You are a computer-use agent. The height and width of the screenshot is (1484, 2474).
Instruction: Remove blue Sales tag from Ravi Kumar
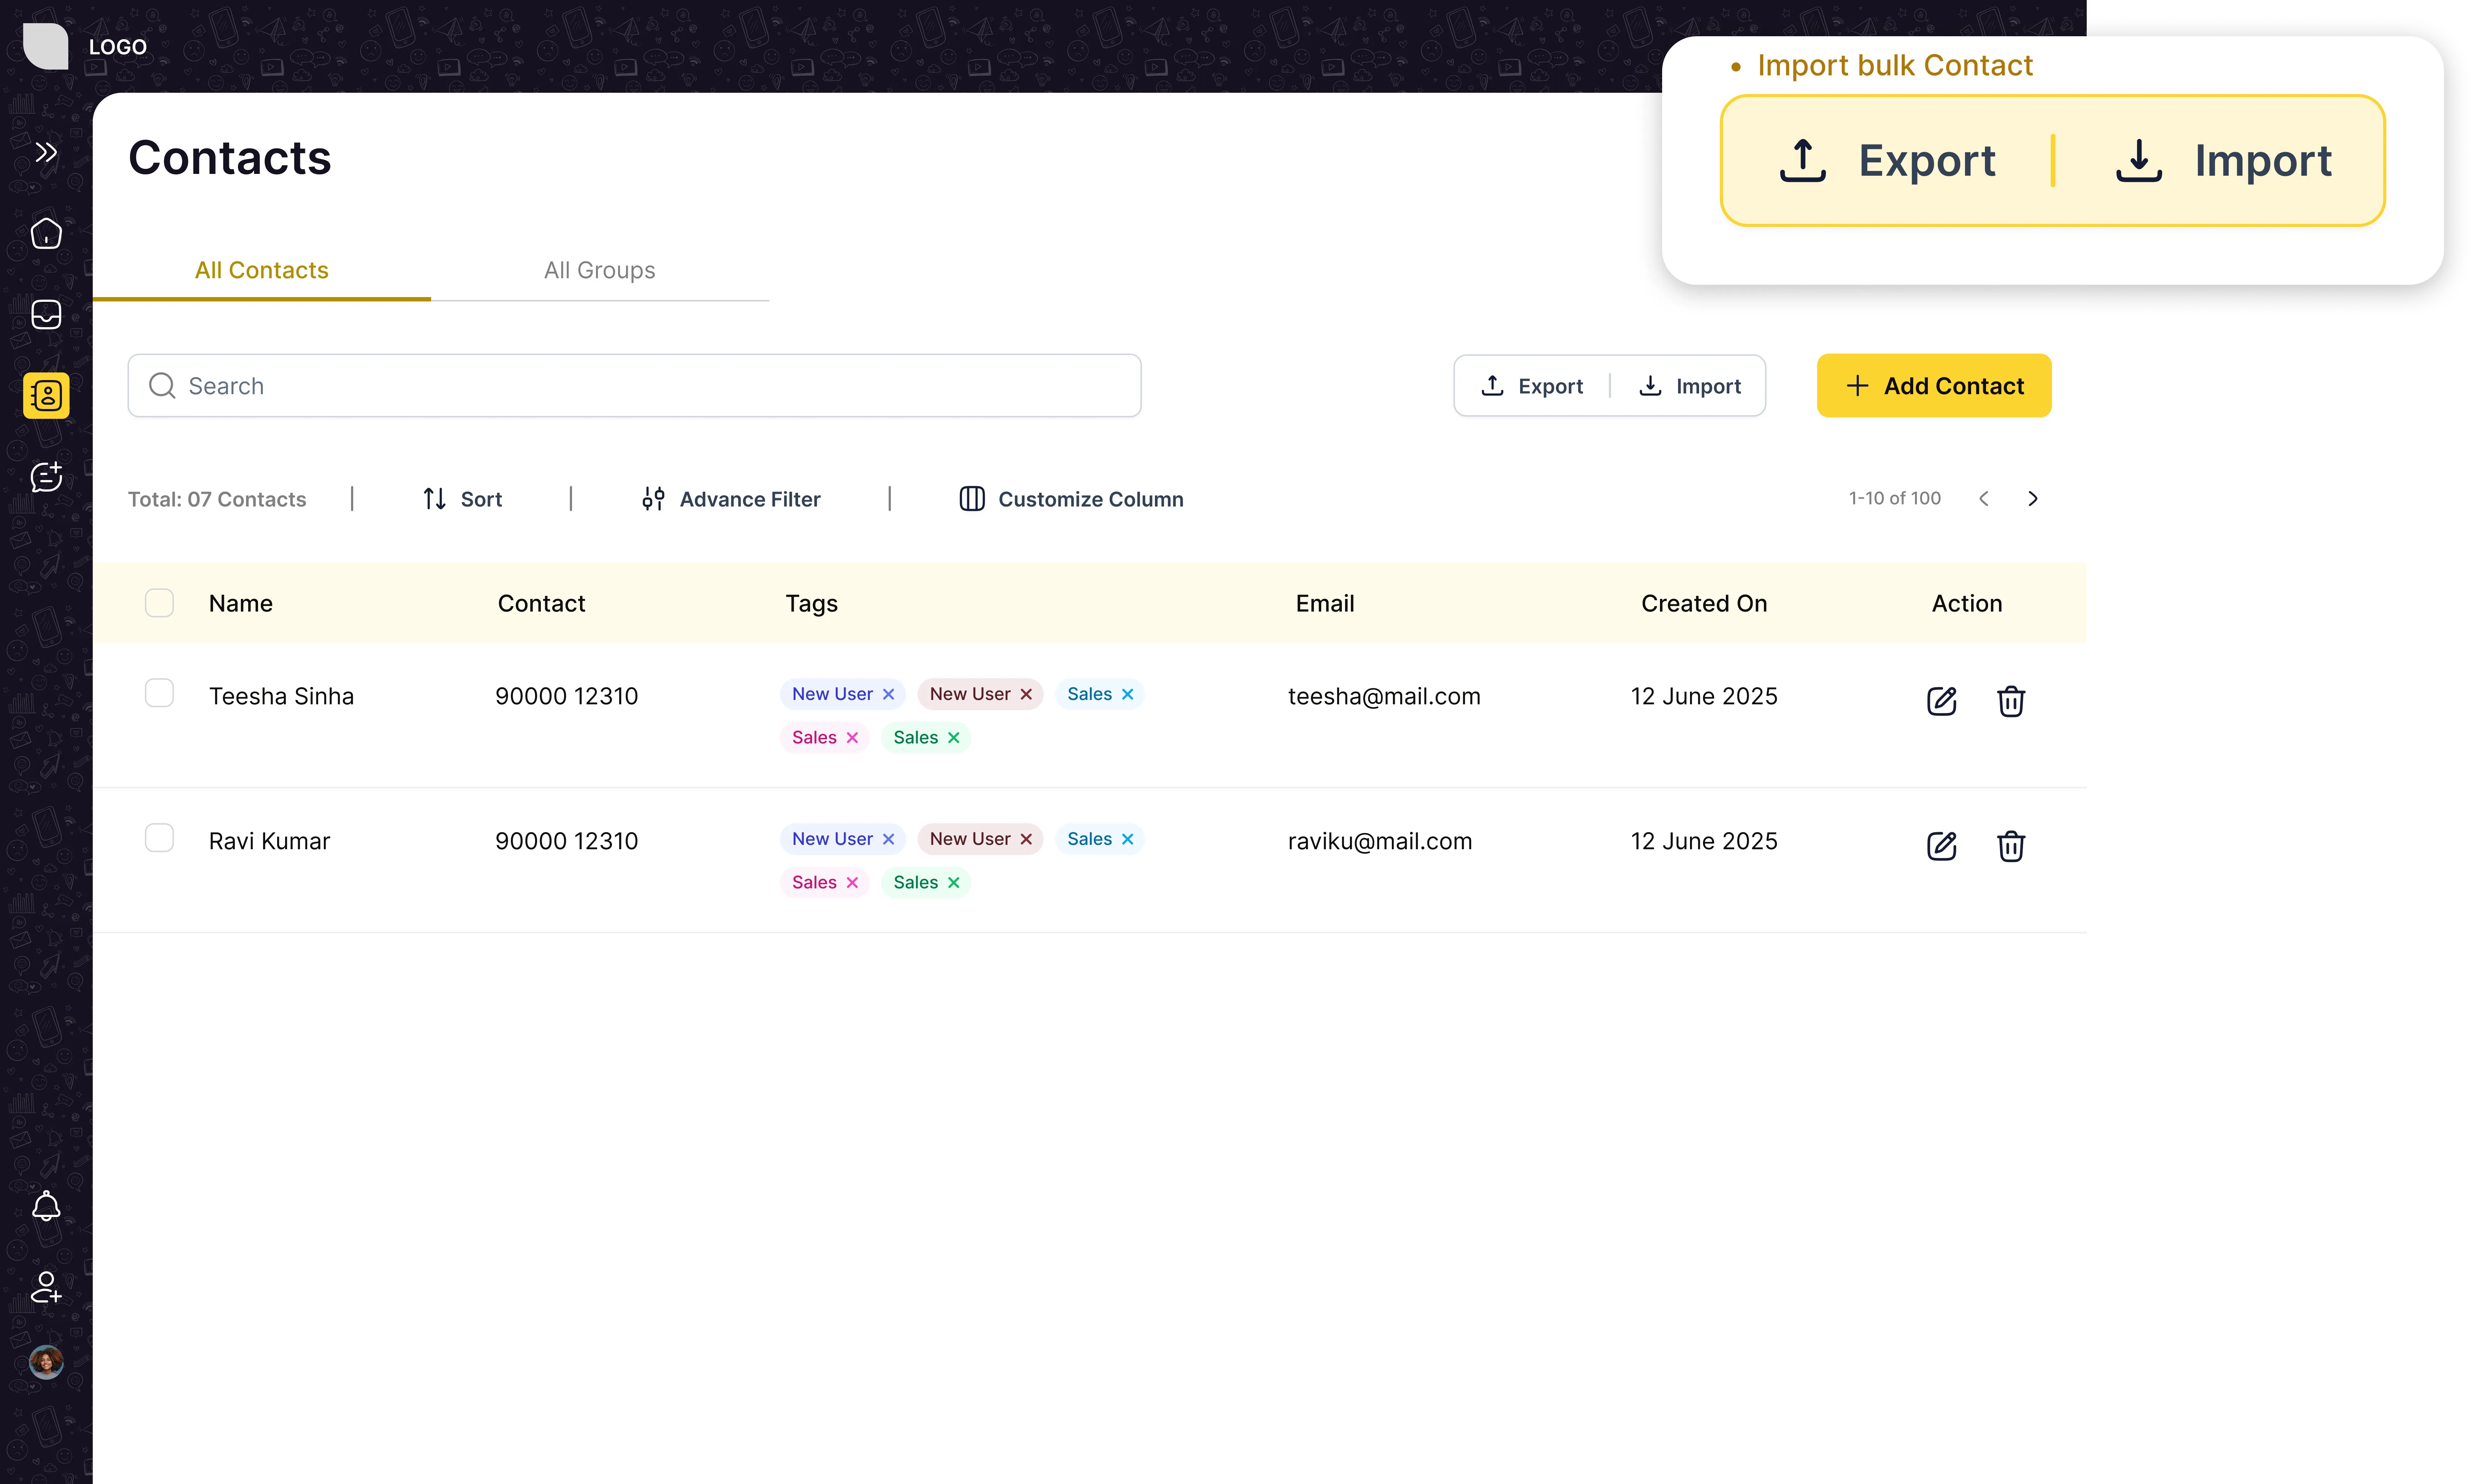[1127, 839]
